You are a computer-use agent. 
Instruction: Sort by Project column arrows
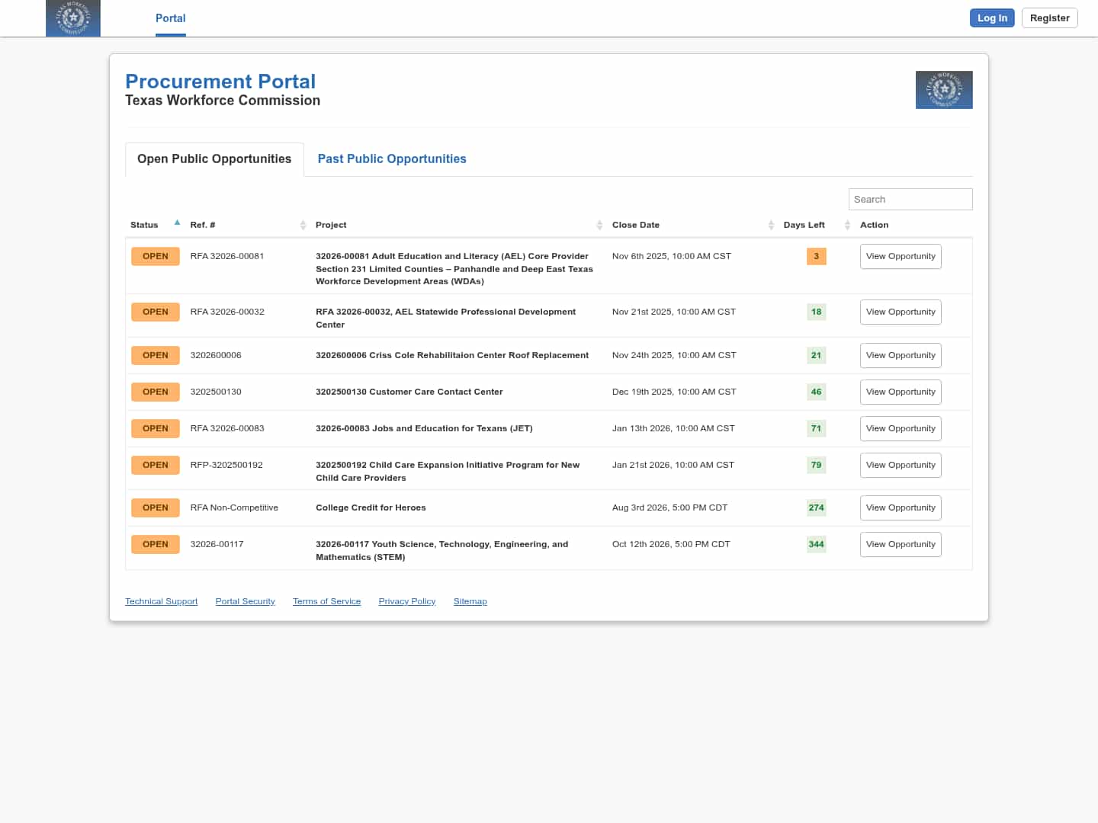click(599, 225)
